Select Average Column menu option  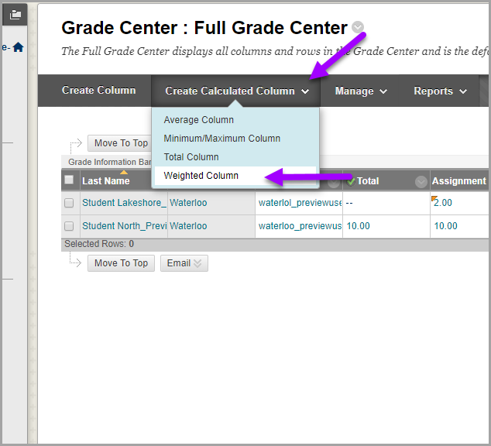coord(199,120)
